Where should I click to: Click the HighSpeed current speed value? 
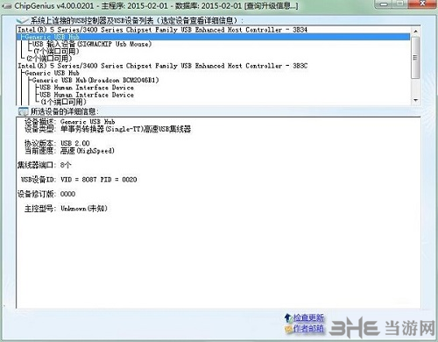(x=88, y=151)
